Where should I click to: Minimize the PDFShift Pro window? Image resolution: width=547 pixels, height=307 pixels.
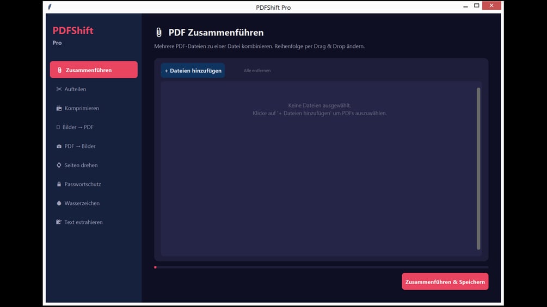(465, 6)
